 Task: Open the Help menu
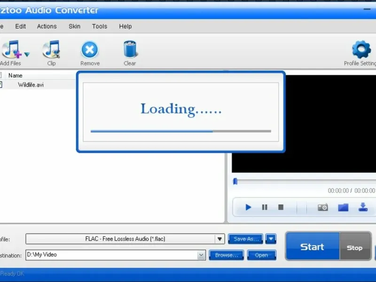(125, 26)
